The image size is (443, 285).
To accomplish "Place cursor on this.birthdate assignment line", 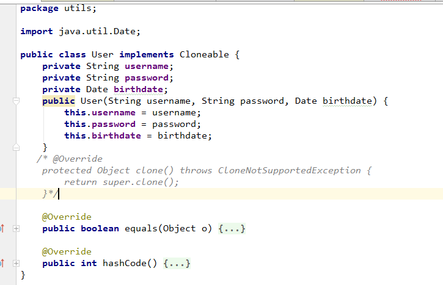I will [x=138, y=135].
